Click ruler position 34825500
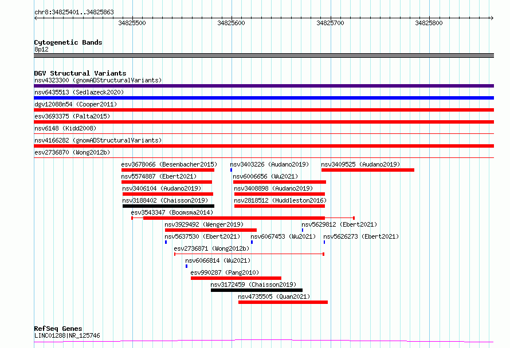This screenshot has width=510, height=348. [x=132, y=23]
